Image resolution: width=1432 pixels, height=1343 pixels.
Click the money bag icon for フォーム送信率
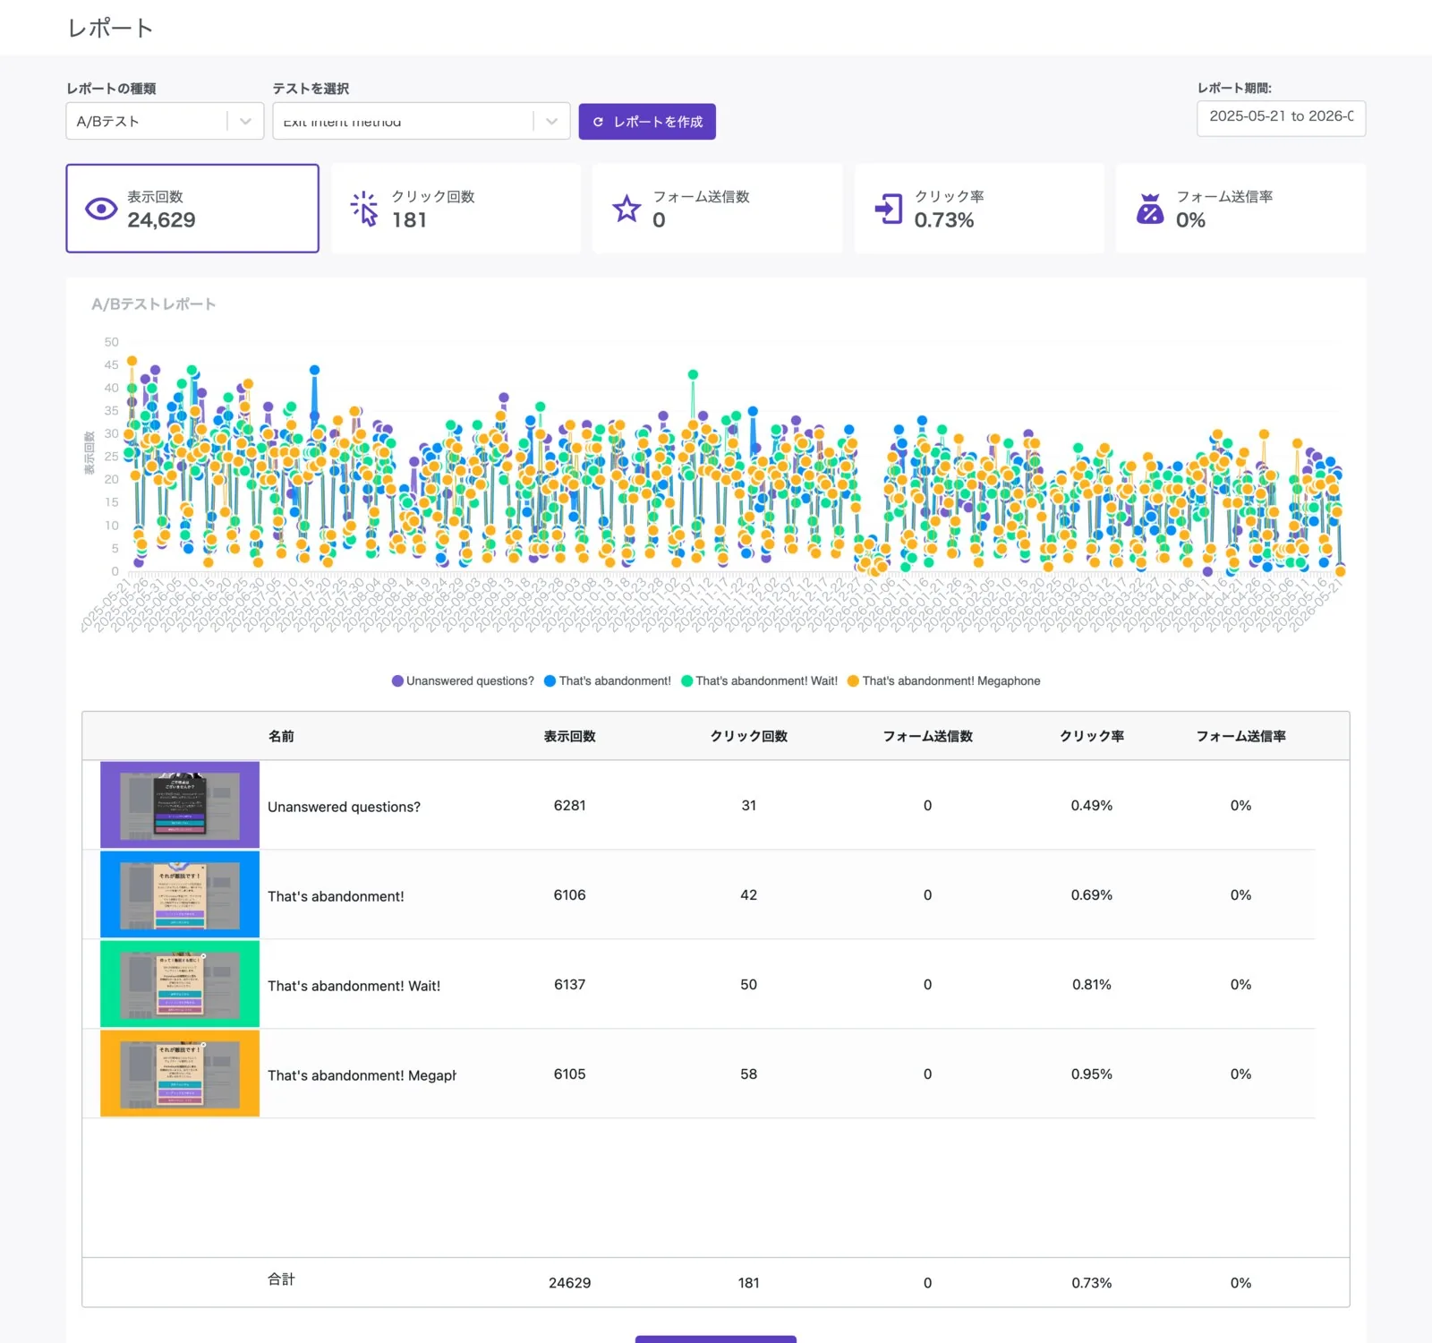point(1150,209)
